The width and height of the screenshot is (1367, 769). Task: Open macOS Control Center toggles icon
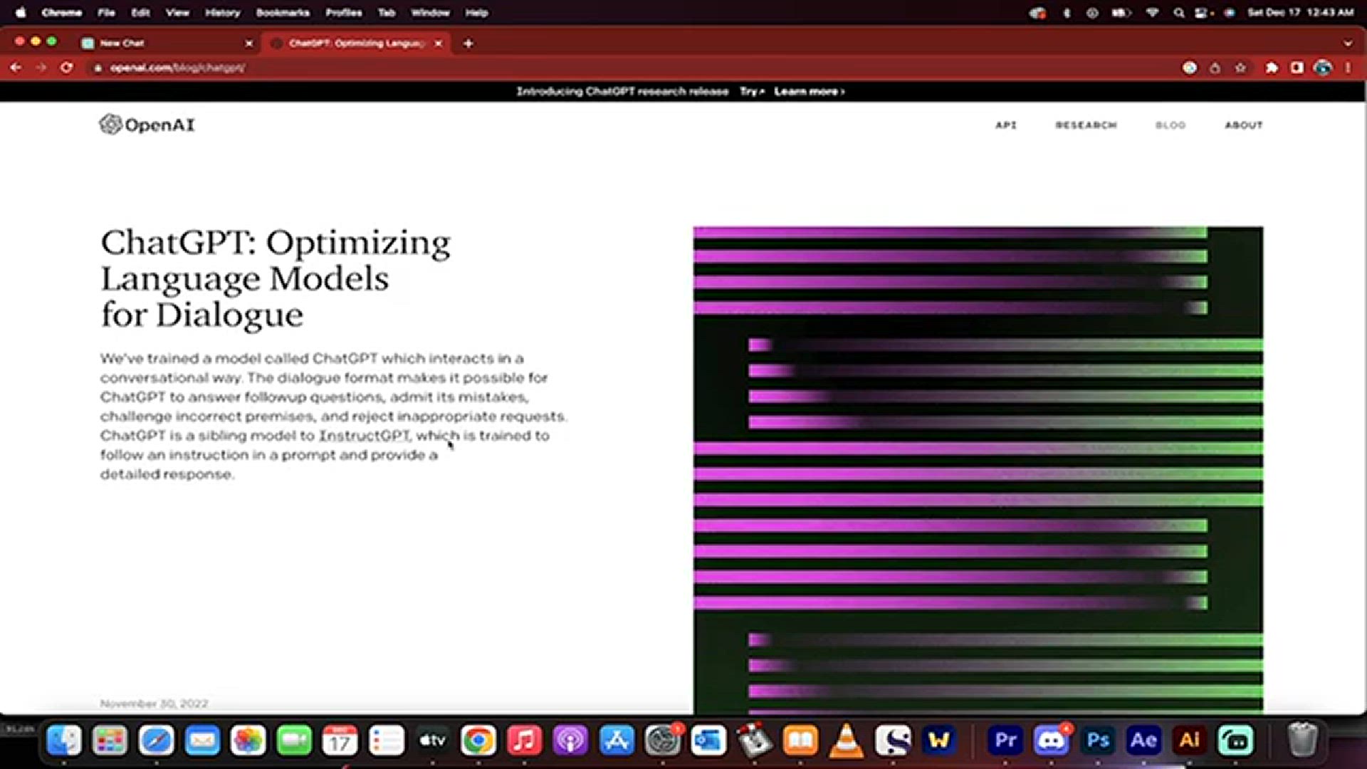(x=1202, y=13)
